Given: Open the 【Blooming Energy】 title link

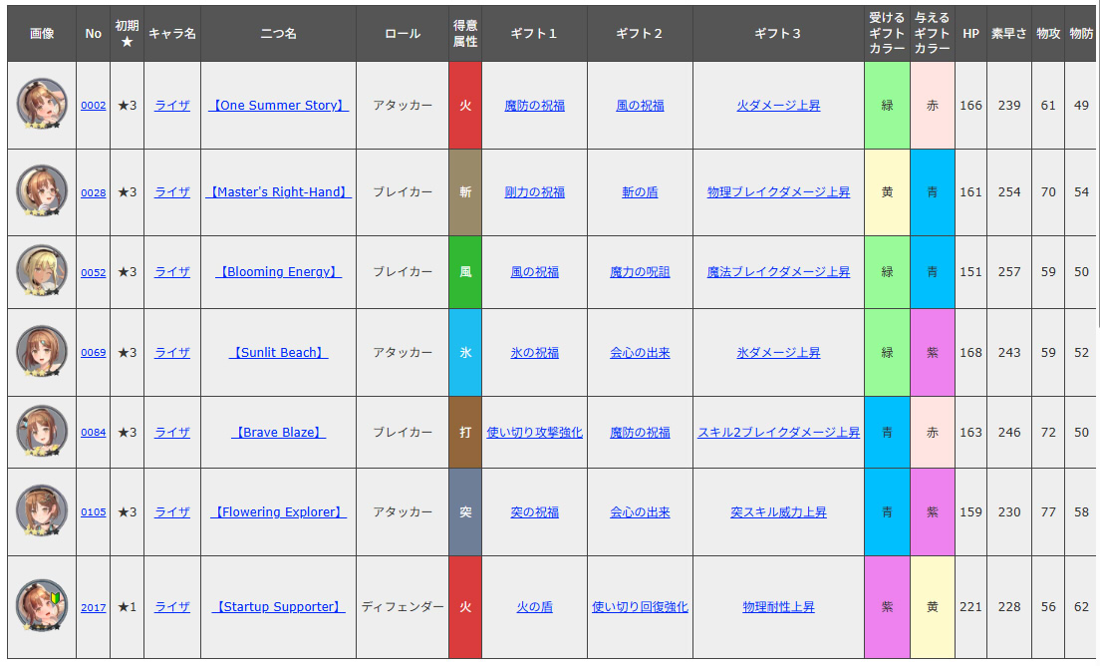Looking at the screenshot, I should (279, 272).
